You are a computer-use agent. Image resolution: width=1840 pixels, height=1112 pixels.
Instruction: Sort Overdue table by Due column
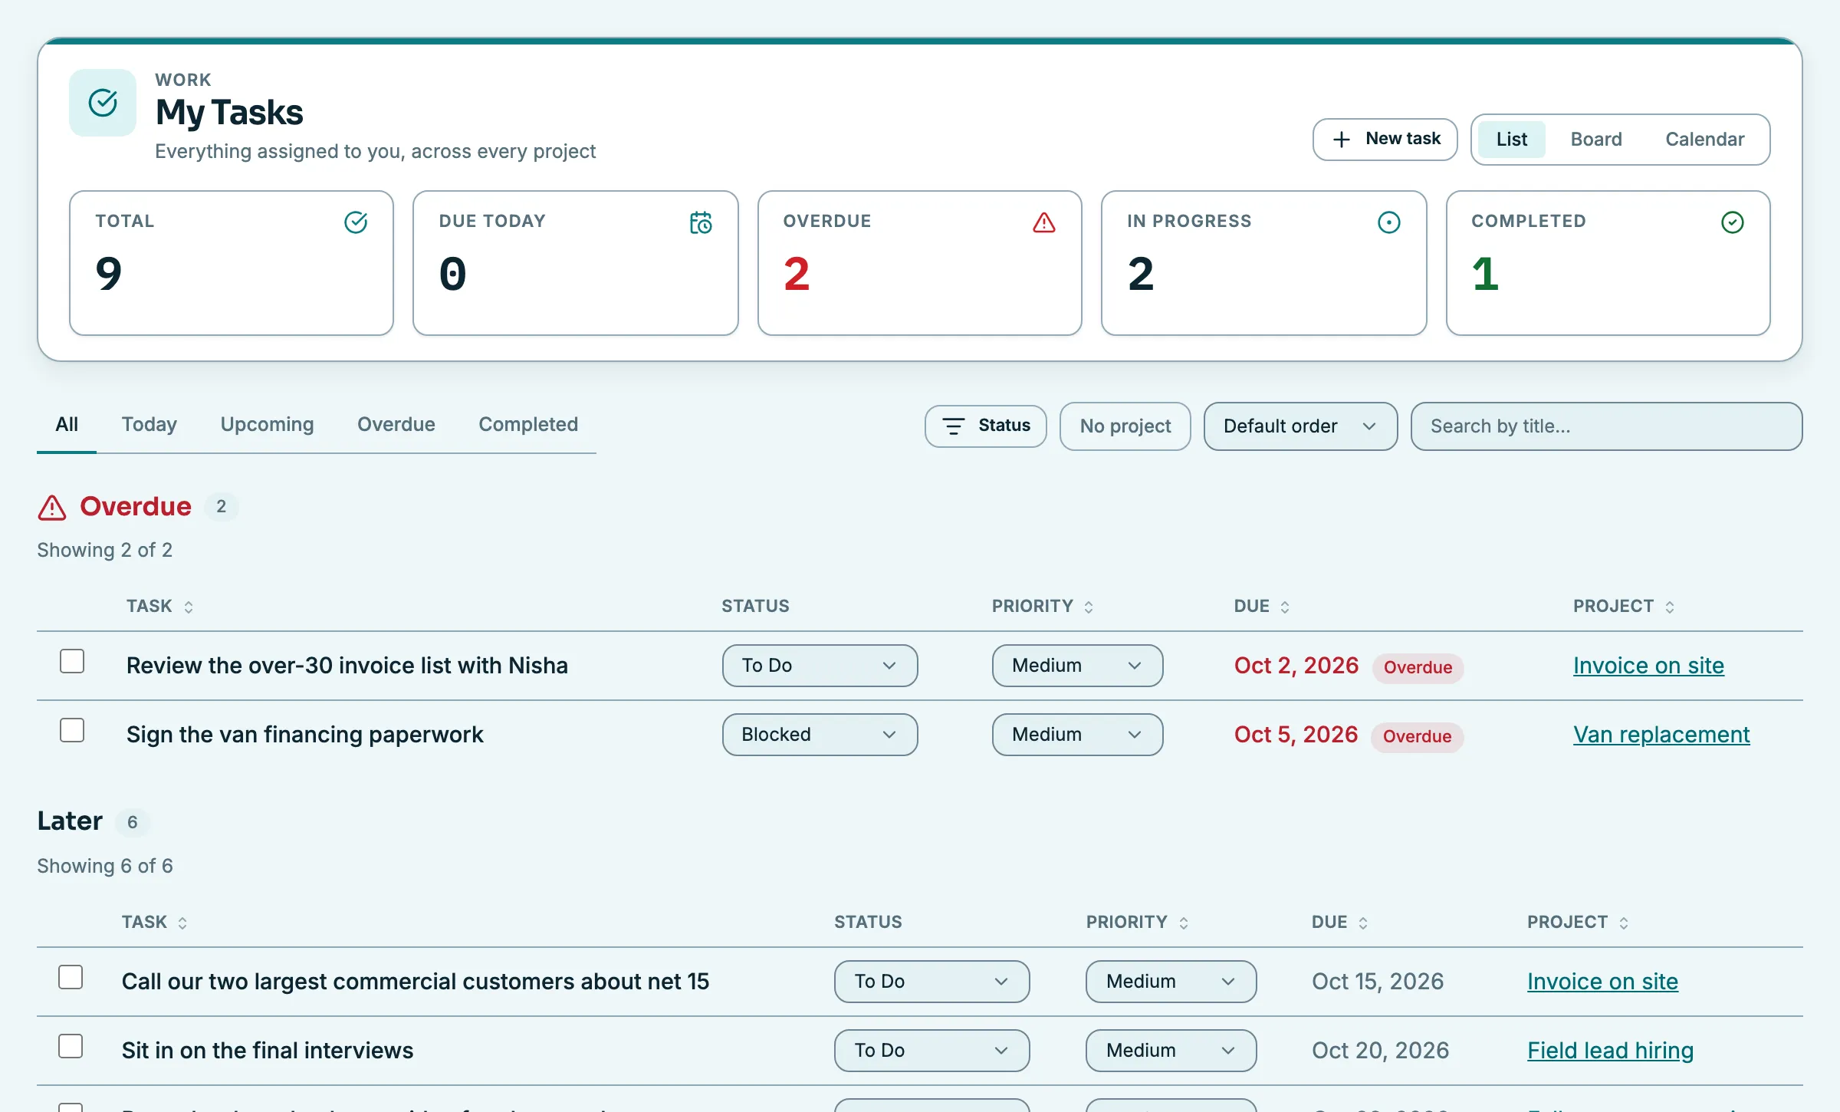(1262, 607)
